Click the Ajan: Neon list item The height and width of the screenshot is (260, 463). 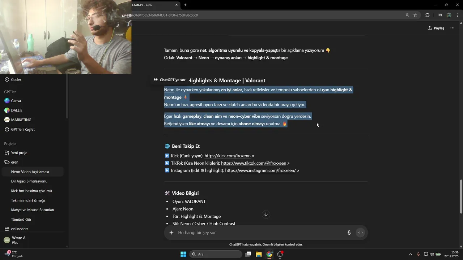(x=183, y=209)
